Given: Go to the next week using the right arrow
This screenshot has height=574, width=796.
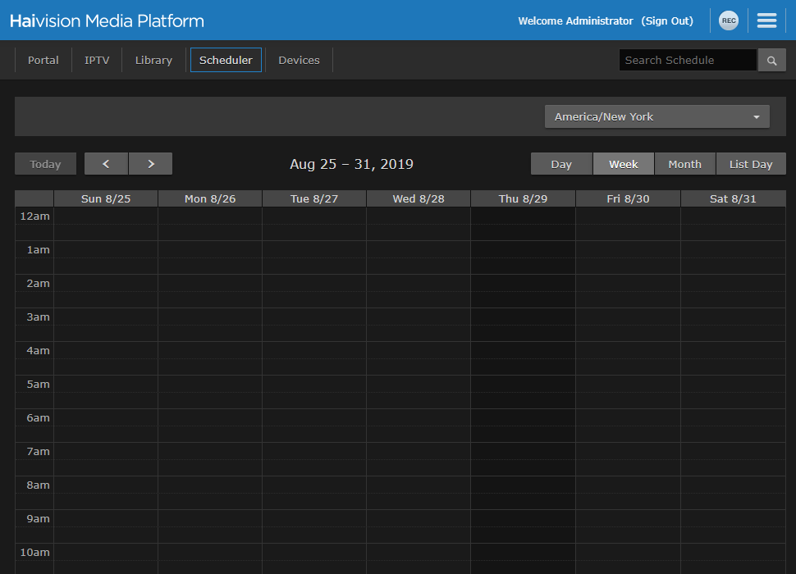Looking at the screenshot, I should [x=150, y=163].
